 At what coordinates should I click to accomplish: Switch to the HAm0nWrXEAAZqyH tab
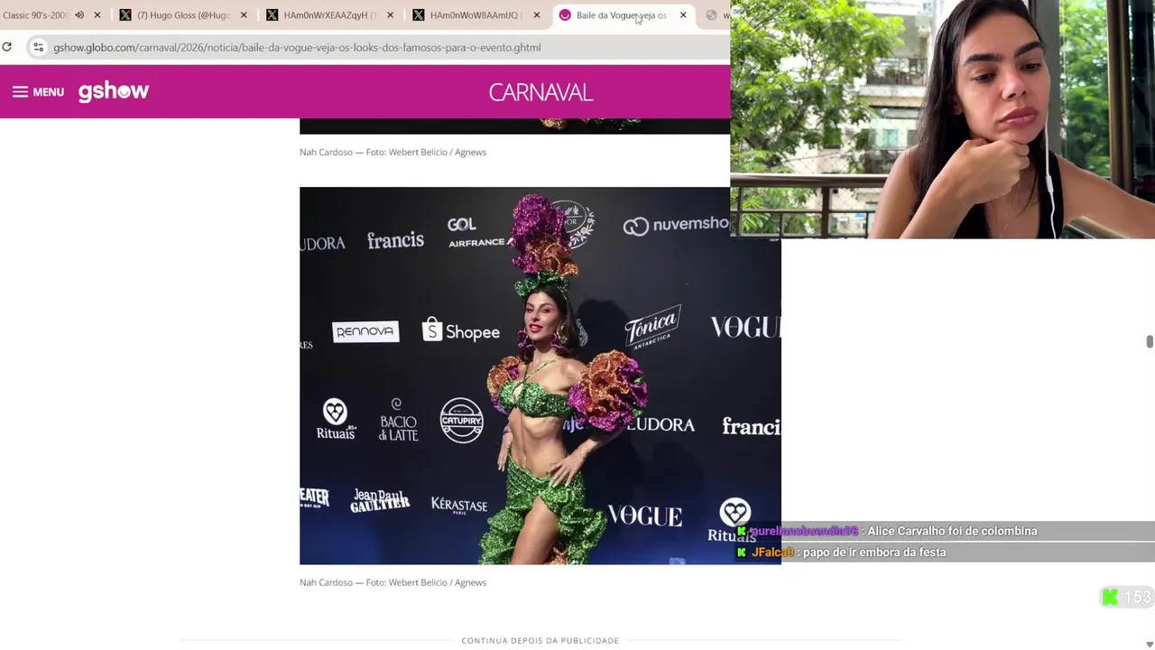point(329,15)
